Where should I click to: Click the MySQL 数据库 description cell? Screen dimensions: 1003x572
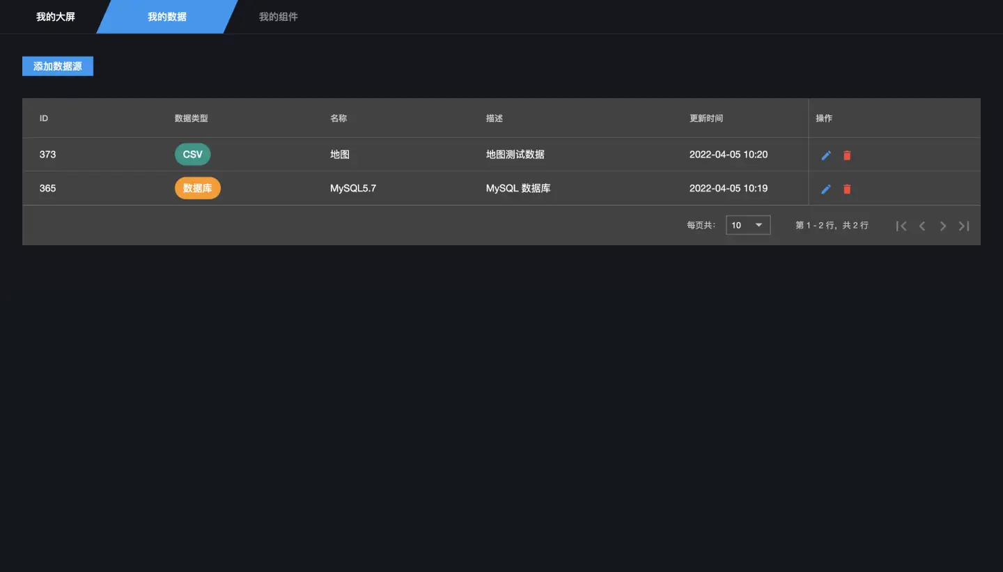point(518,188)
